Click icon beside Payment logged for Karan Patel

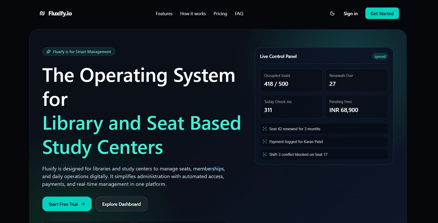[264, 142]
